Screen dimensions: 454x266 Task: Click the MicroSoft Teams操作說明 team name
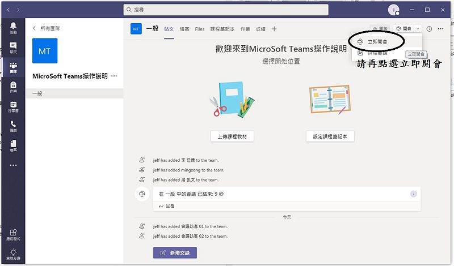coord(70,76)
